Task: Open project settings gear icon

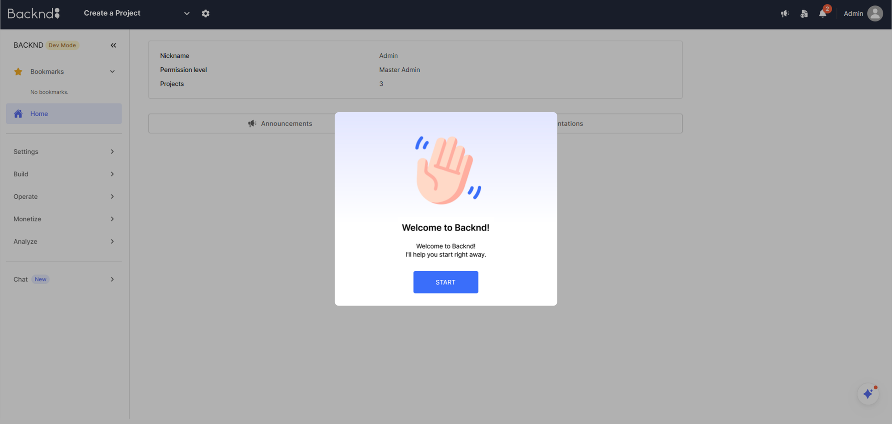Action: (x=205, y=13)
